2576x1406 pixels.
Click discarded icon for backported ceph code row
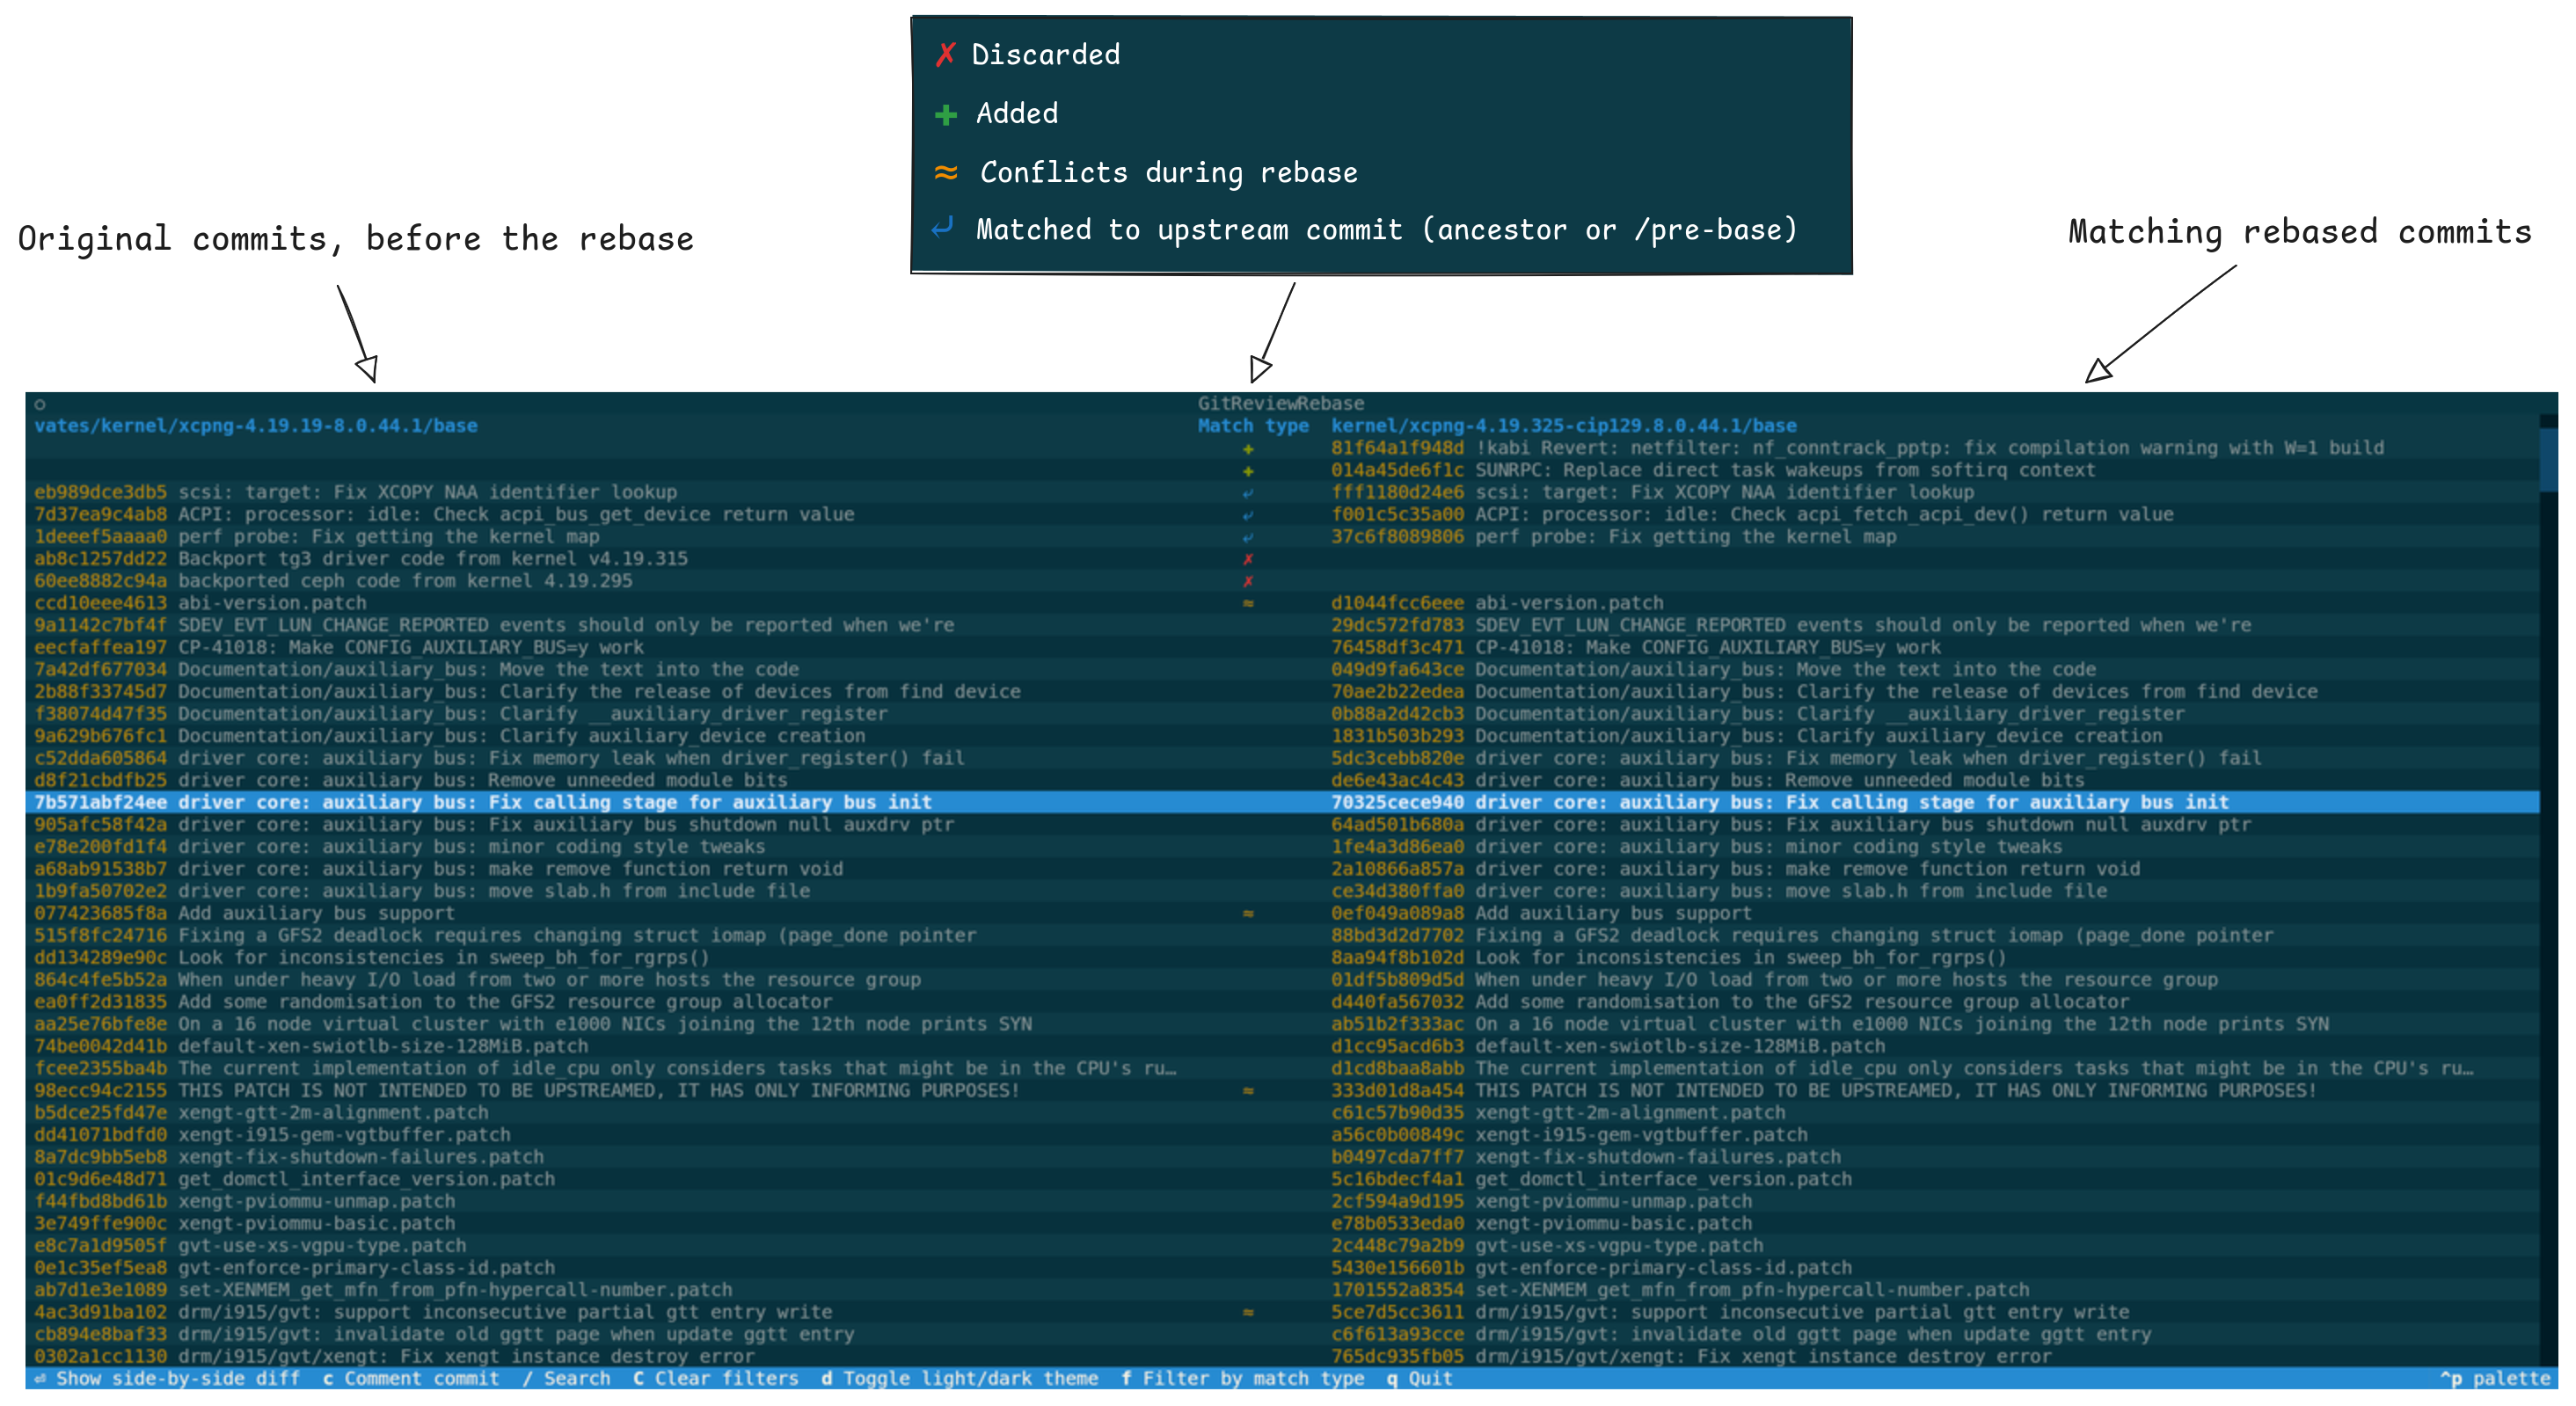pos(1248,581)
